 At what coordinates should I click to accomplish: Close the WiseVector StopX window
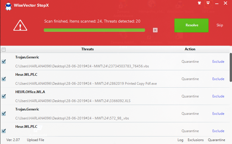pyautogui.click(x=225, y=3)
